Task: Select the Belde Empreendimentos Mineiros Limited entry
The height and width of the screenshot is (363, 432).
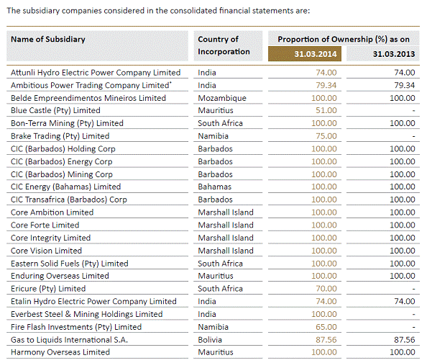Action: pyautogui.click(x=88, y=98)
